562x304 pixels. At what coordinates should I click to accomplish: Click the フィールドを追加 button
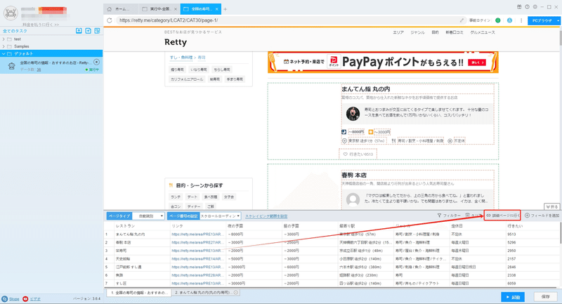point(542,216)
